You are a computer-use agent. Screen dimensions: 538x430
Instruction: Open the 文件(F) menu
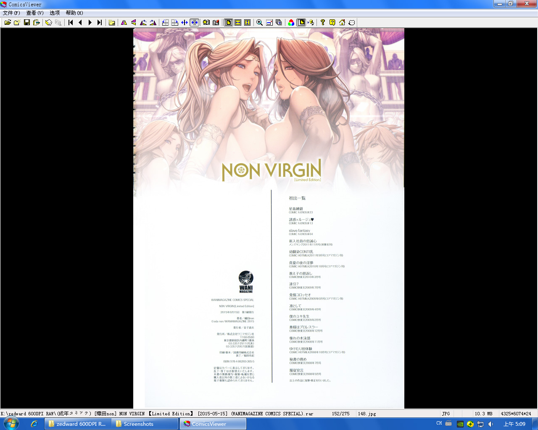point(9,12)
